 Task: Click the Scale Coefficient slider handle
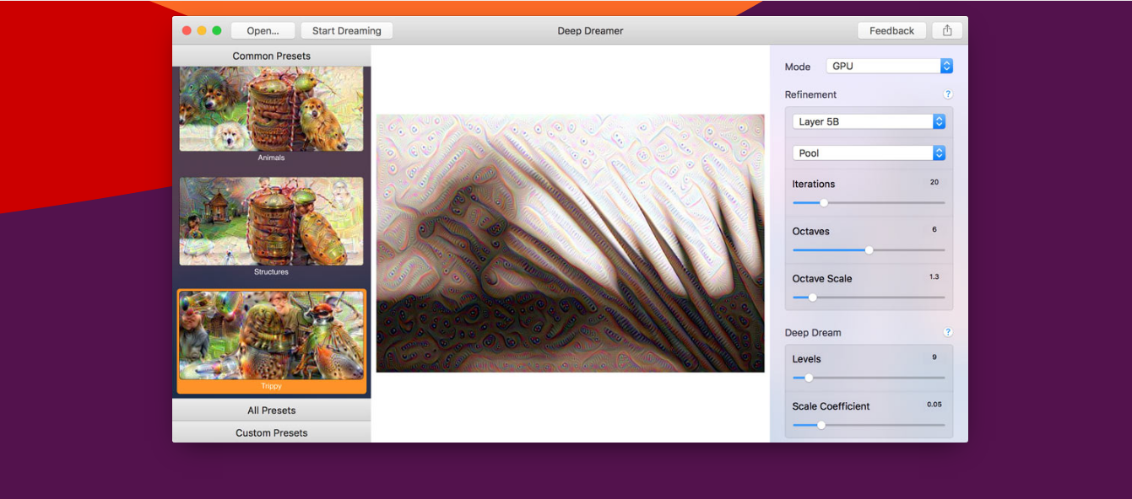pos(821,425)
